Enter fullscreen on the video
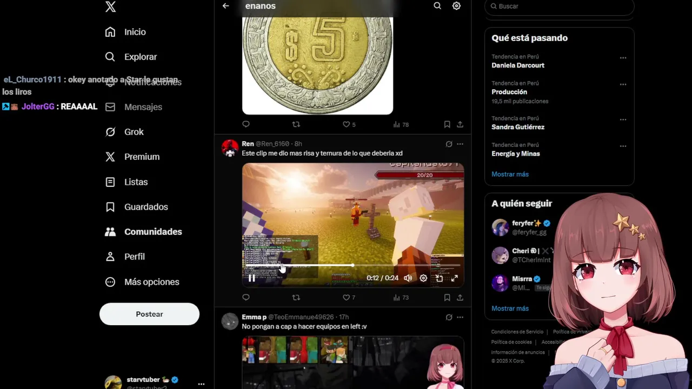This screenshot has height=389, width=692. [455, 278]
